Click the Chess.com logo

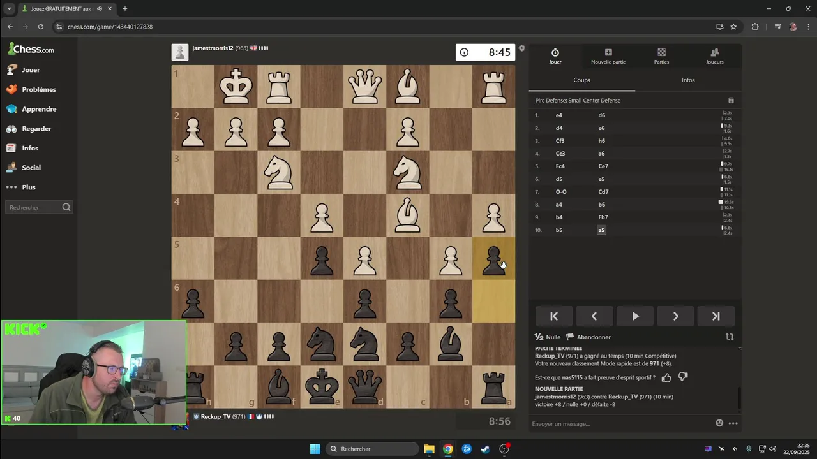click(31, 49)
